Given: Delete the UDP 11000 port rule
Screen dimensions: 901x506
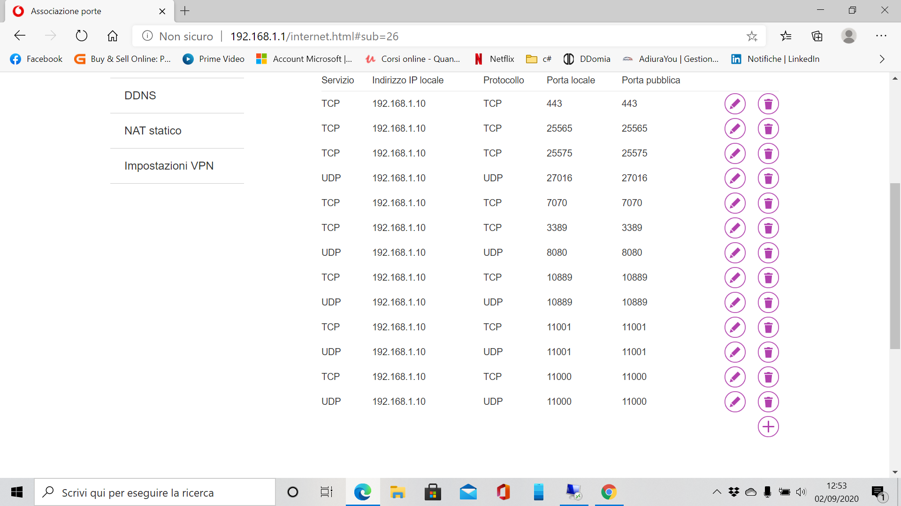Looking at the screenshot, I should 768,402.
